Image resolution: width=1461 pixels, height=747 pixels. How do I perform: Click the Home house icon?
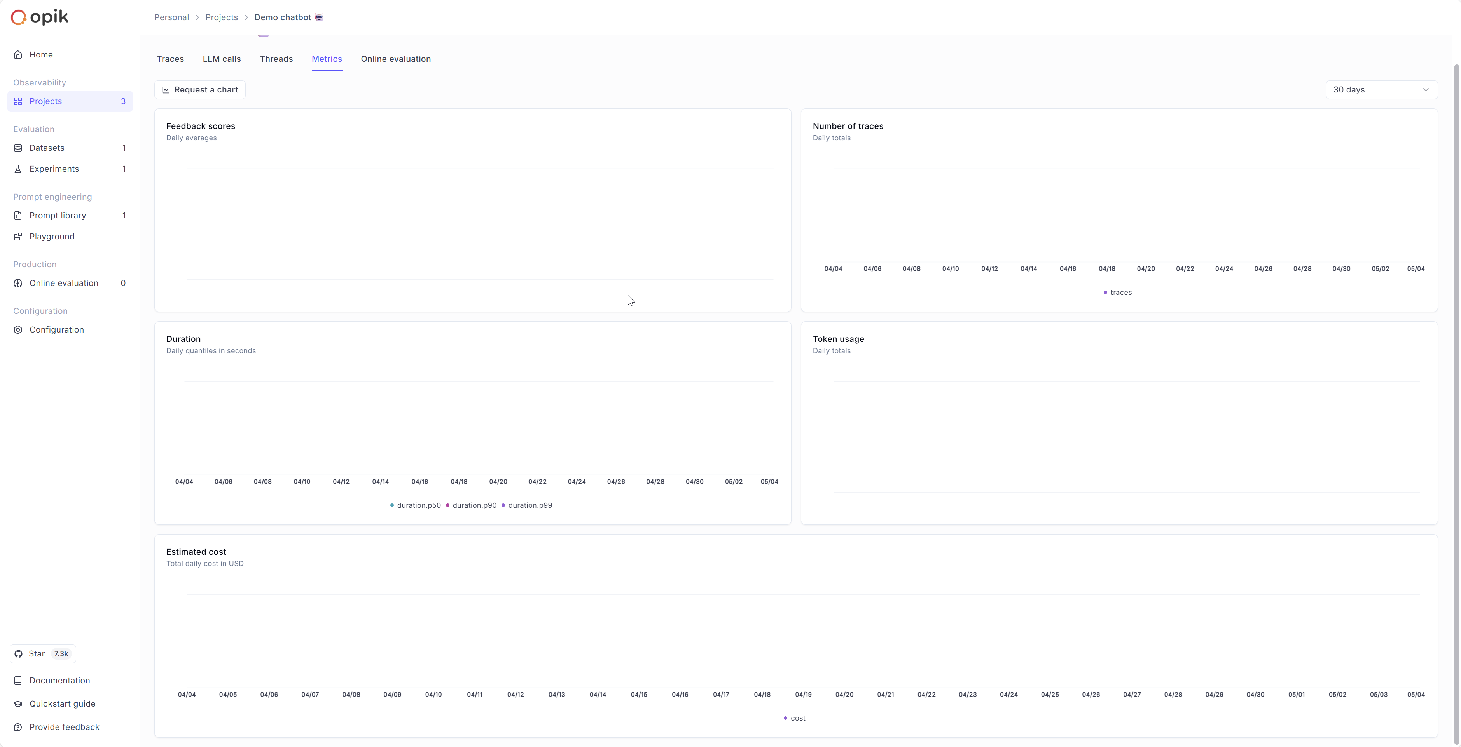tap(18, 55)
